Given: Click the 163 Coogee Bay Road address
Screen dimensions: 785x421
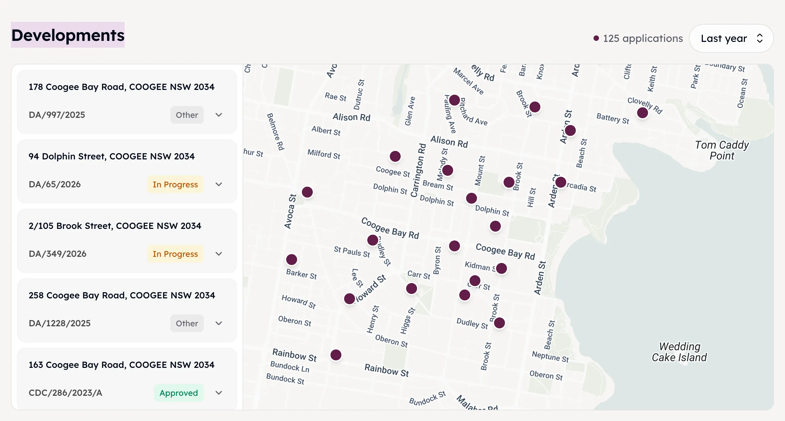Looking at the screenshot, I should coord(122,365).
